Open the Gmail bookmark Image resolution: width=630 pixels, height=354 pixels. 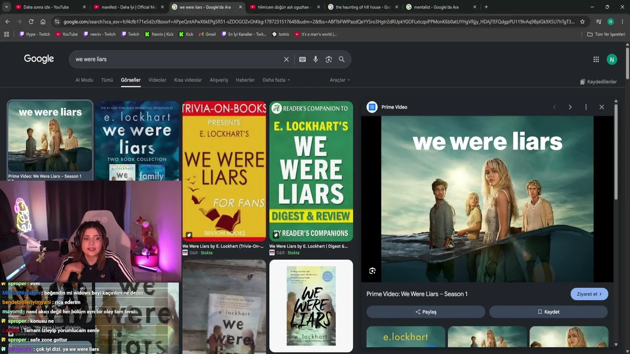point(207,34)
